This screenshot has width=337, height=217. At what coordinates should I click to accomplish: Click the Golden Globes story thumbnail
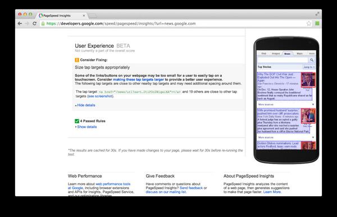pos(308,146)
